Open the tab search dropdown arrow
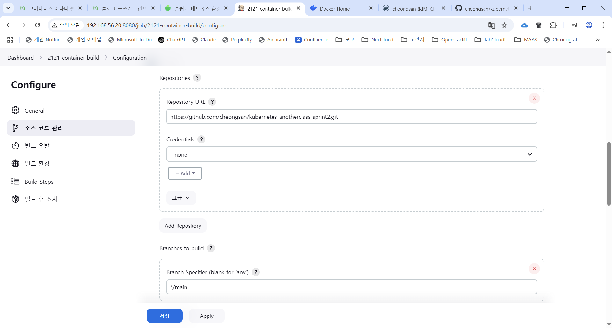612x328 pixels. coord(8,8)
